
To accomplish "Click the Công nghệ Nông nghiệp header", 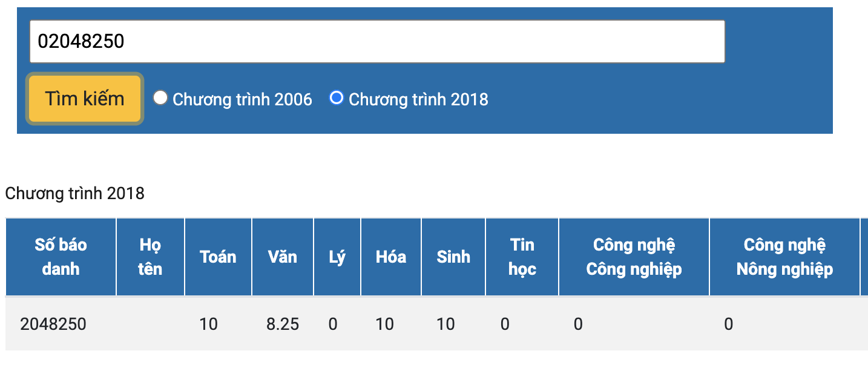I will click(784, 257).
